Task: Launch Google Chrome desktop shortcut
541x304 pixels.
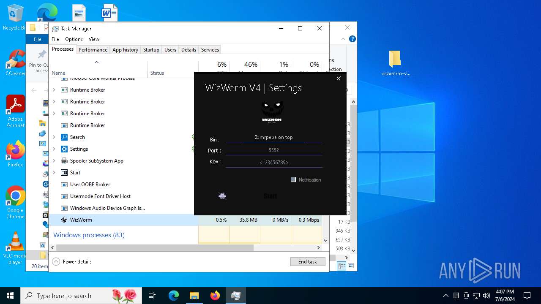Action: (15, 203)
